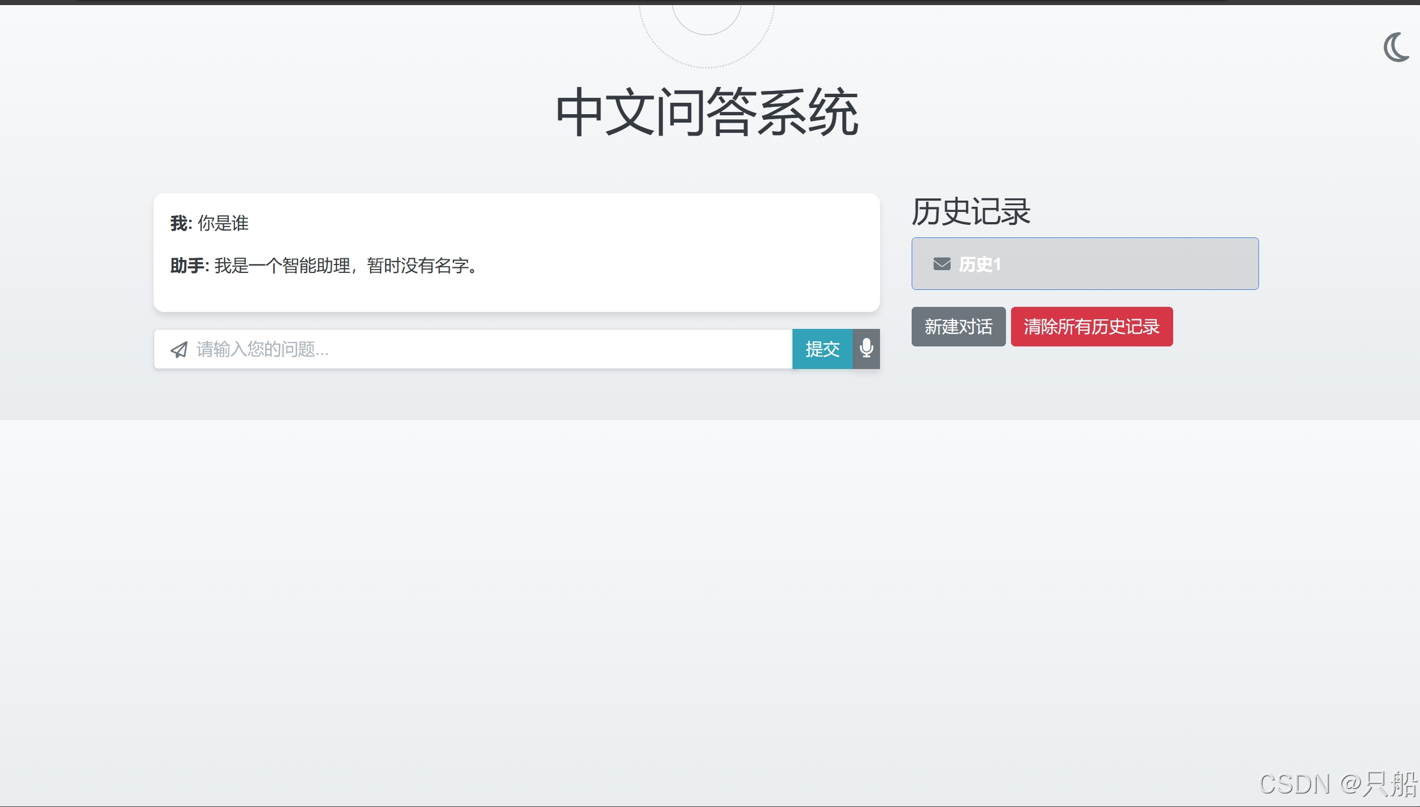Click the paper plane icon in the input box
Image resolution: width=1420 pixels, height=807 pixels.
tap(179, 350)
